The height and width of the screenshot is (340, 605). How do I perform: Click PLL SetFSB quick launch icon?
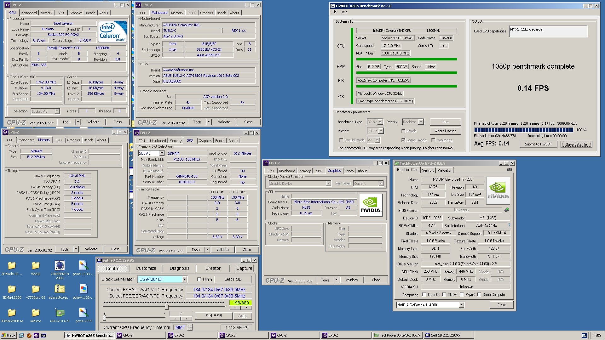point(43,336)
